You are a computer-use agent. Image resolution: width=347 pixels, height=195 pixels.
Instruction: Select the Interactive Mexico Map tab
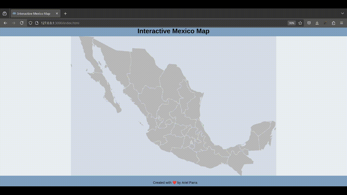pyautogui.click(x=36, y=14)
